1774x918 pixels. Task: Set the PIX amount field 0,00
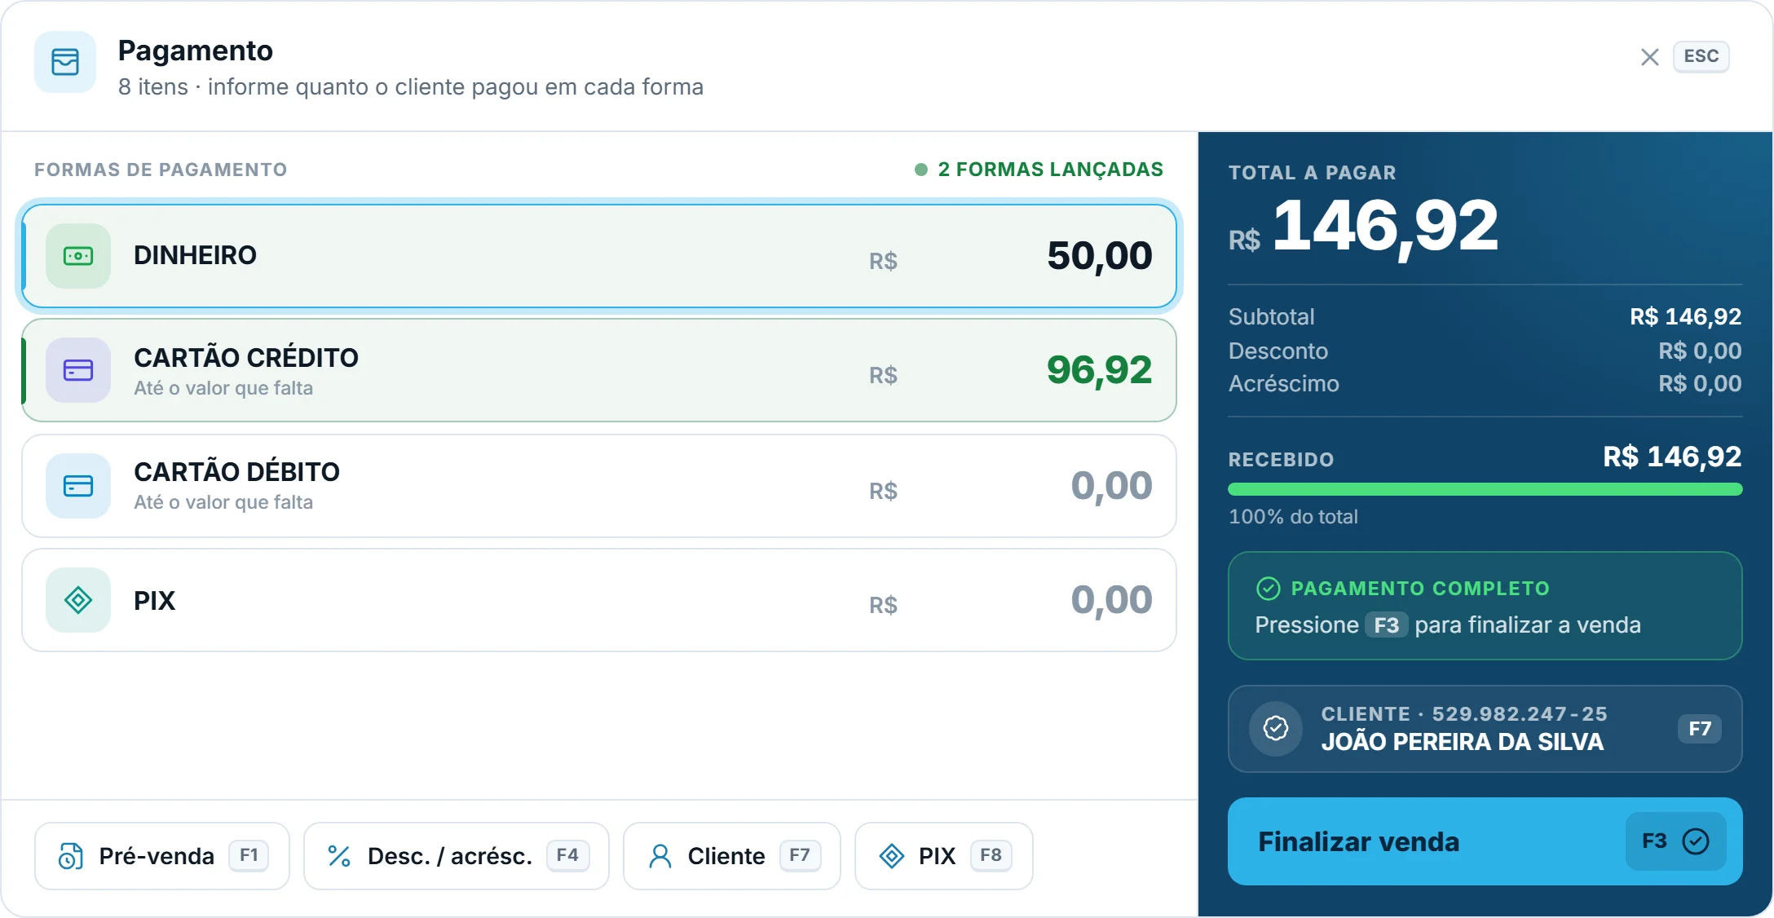tap(1110, 600)
